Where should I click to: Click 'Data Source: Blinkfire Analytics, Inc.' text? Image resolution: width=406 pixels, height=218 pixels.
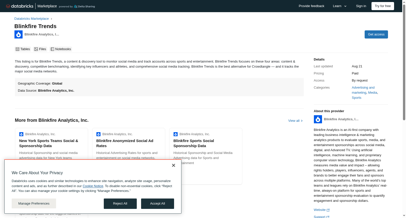pyautogui.click(x=46, y=91)
